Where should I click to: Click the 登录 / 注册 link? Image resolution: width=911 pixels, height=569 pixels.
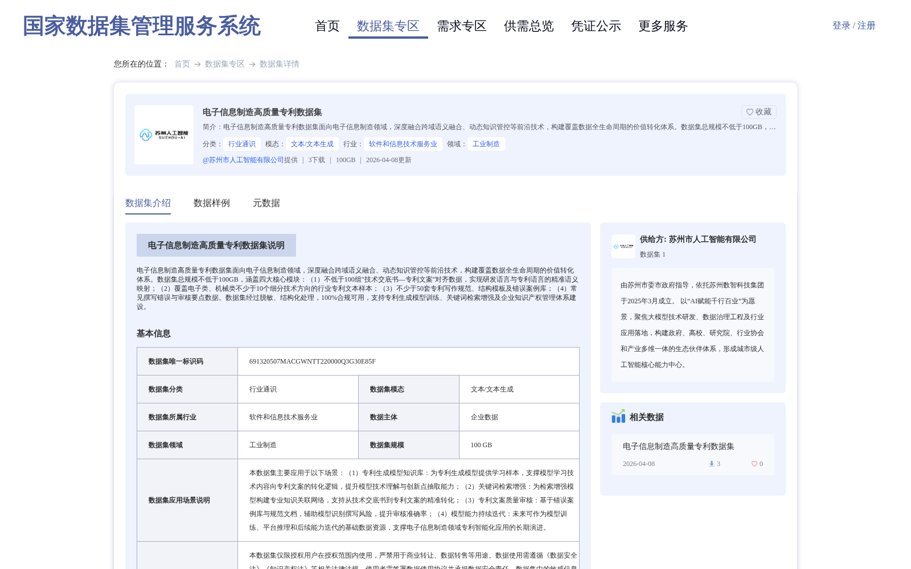tap(853, 26)
